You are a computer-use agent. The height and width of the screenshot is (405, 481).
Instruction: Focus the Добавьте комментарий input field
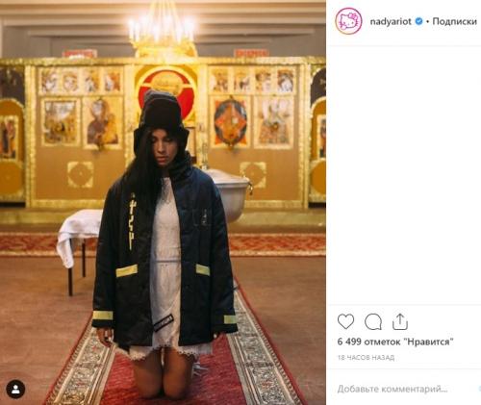click(392, 389)
